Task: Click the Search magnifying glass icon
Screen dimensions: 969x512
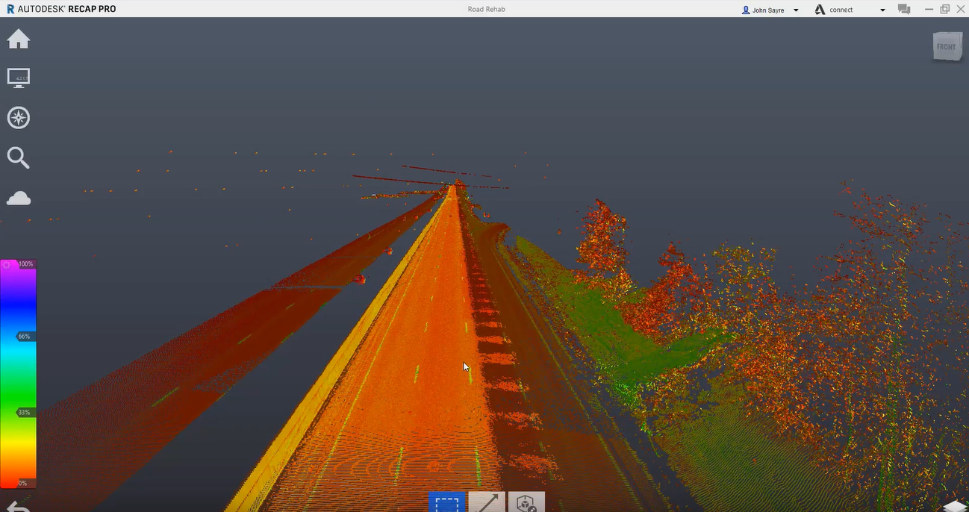Action: (x=19, y=157)
